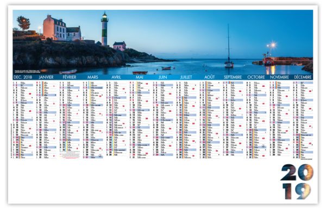Select the NOVEMBRE month header
Image resolution: width=326 pixels, height=209 pixels.
click(x=279, y=77)
